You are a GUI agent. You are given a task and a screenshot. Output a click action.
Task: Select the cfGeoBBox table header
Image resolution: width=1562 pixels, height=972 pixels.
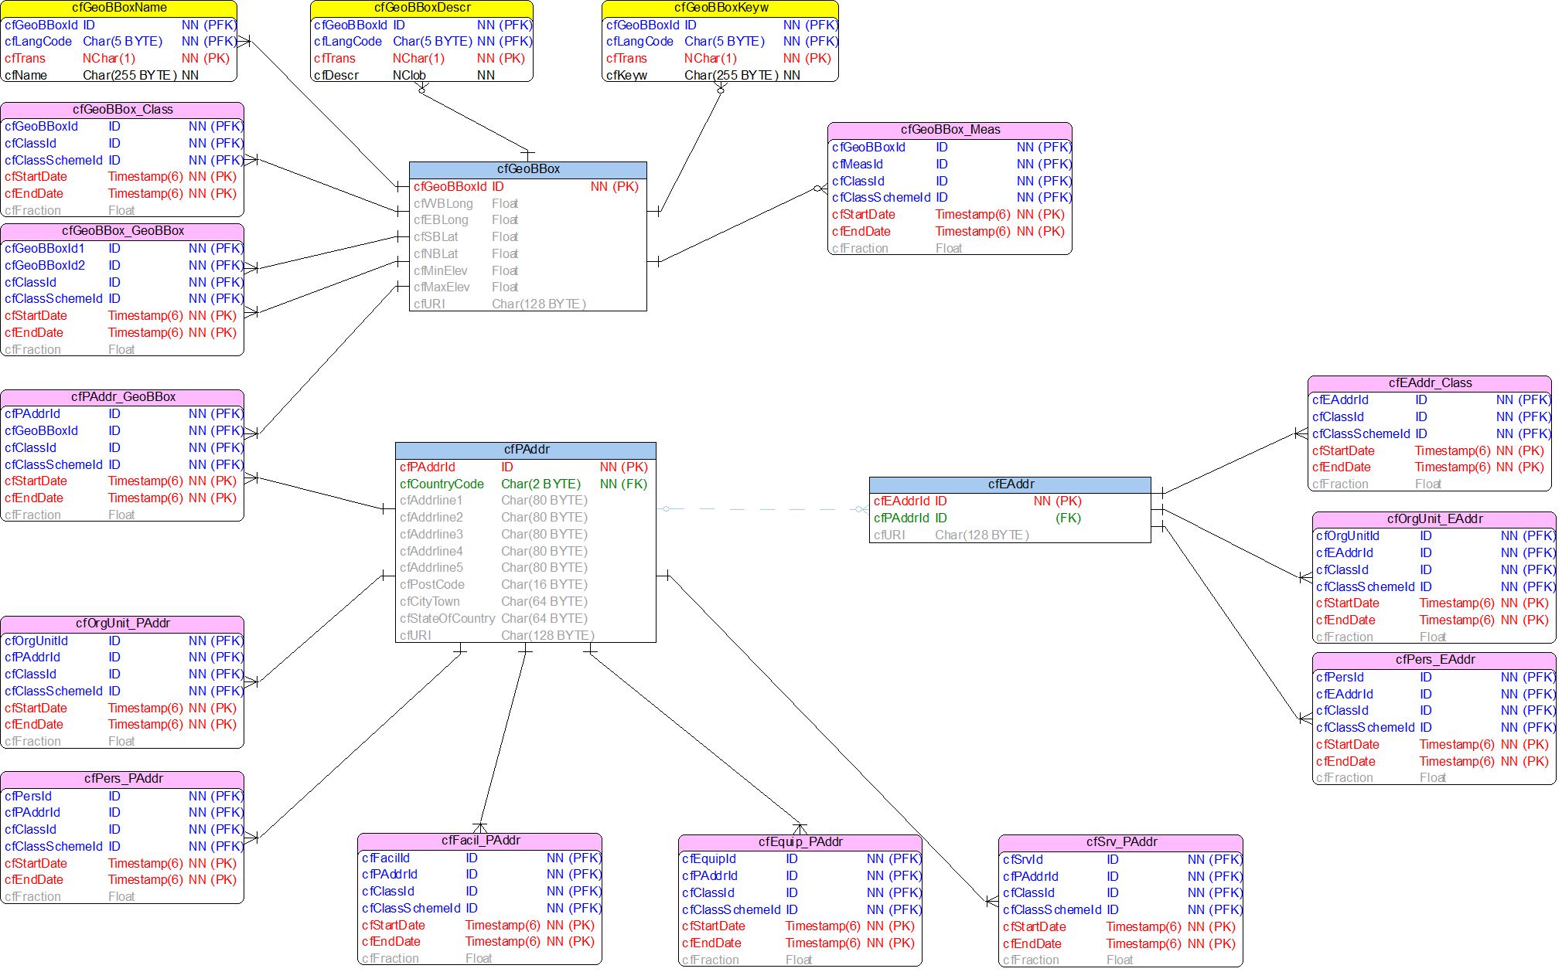(x=528, y=169)
